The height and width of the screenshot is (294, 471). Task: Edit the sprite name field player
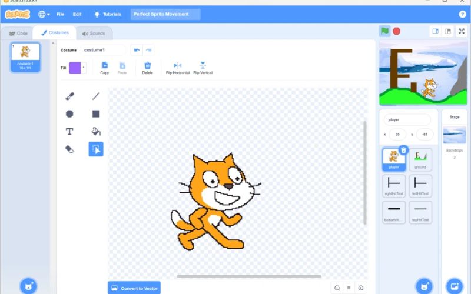pos(407,120)
